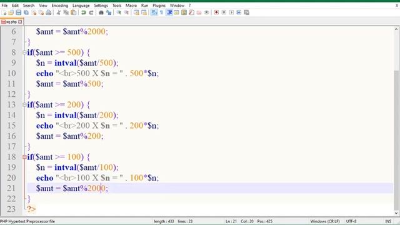The width and height of the screenshot is (400, 225).
Task: Open the Encoding menu
Action: click(60, 6)
